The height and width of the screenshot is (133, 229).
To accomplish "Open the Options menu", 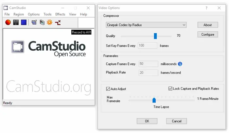I will [34, 14].
